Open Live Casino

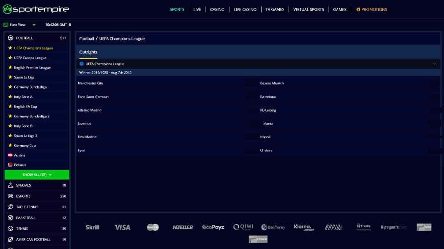245,9
